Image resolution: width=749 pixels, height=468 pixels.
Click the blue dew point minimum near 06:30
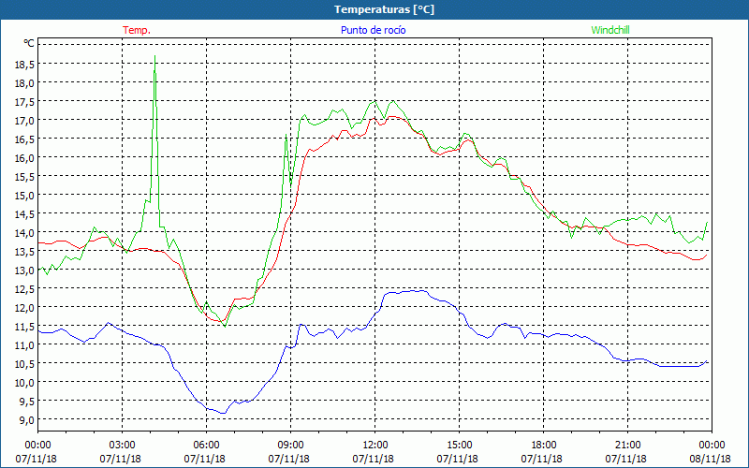click(223, 413)
